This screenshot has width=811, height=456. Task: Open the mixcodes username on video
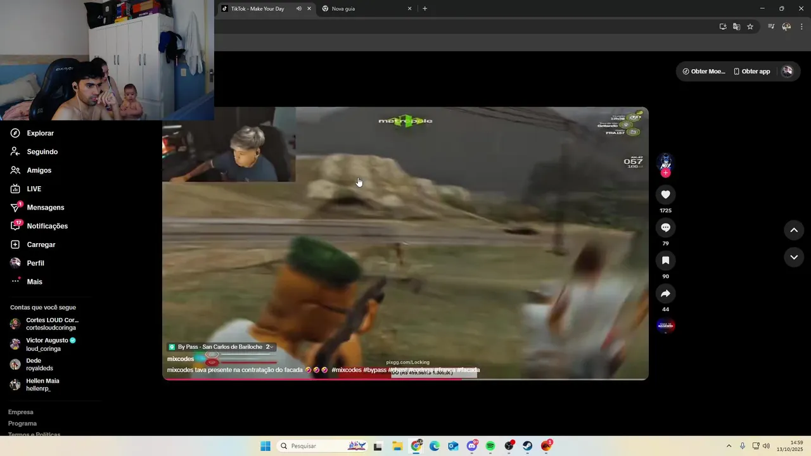pyautogui.click(x=181, y=359)
